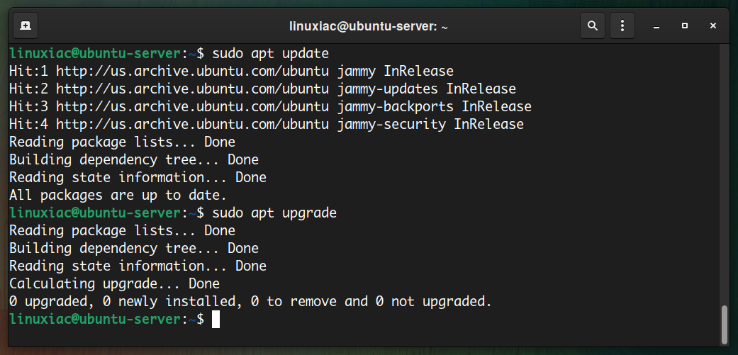
Task: Click the 'Calculating upgrade... Done' line
Action: click(114, 283)
